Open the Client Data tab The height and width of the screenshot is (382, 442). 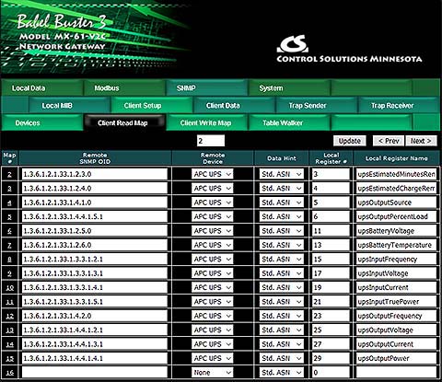pyautogui.click(x=234, y=106)
